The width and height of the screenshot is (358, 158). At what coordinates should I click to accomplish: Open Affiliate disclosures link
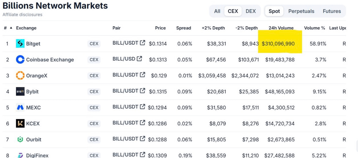click(x=22, y=15)
